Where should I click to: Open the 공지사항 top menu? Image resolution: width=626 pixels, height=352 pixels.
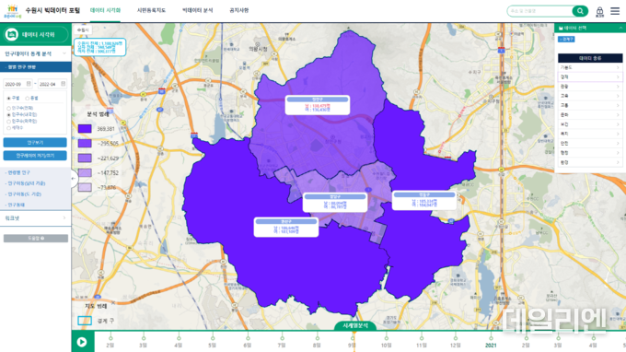pos(238,10)
